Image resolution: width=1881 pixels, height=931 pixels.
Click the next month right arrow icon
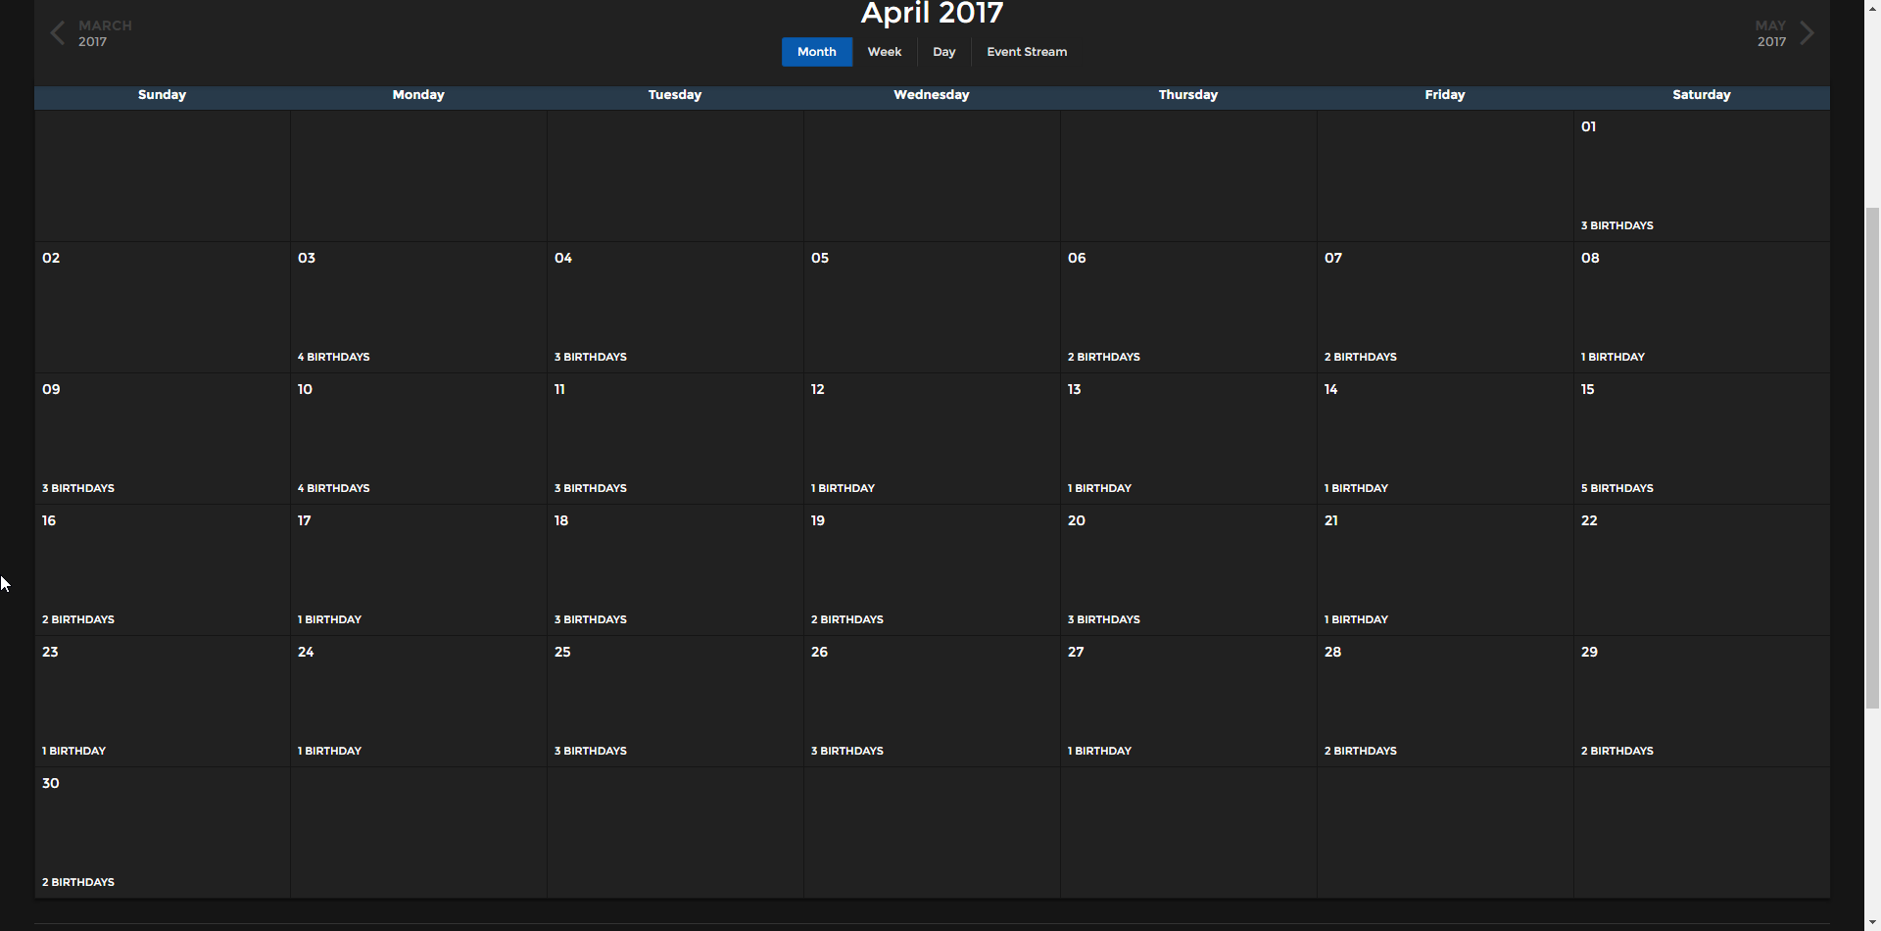tap(1808, 33)
